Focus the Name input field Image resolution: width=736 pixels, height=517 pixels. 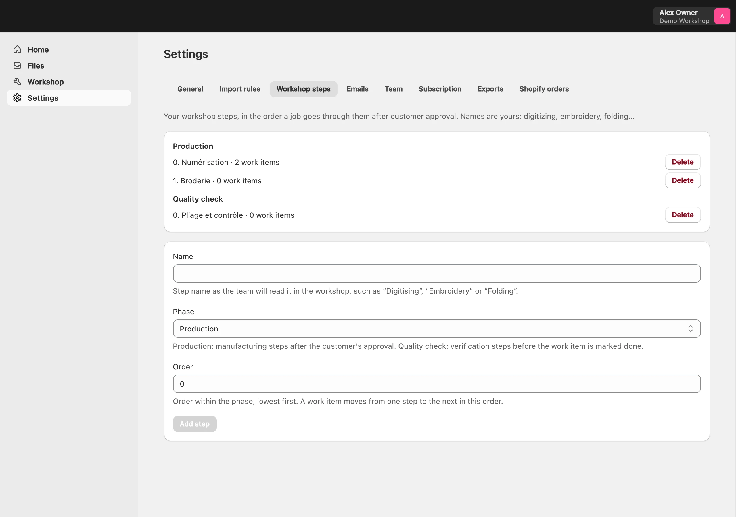click(437, 273)
